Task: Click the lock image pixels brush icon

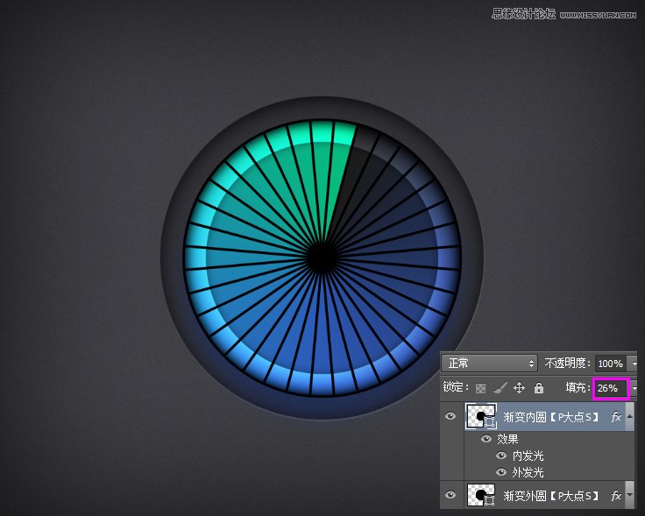Action: click(500, 387)
